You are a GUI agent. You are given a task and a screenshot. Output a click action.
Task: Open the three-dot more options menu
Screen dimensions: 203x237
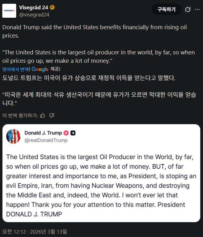197,10
